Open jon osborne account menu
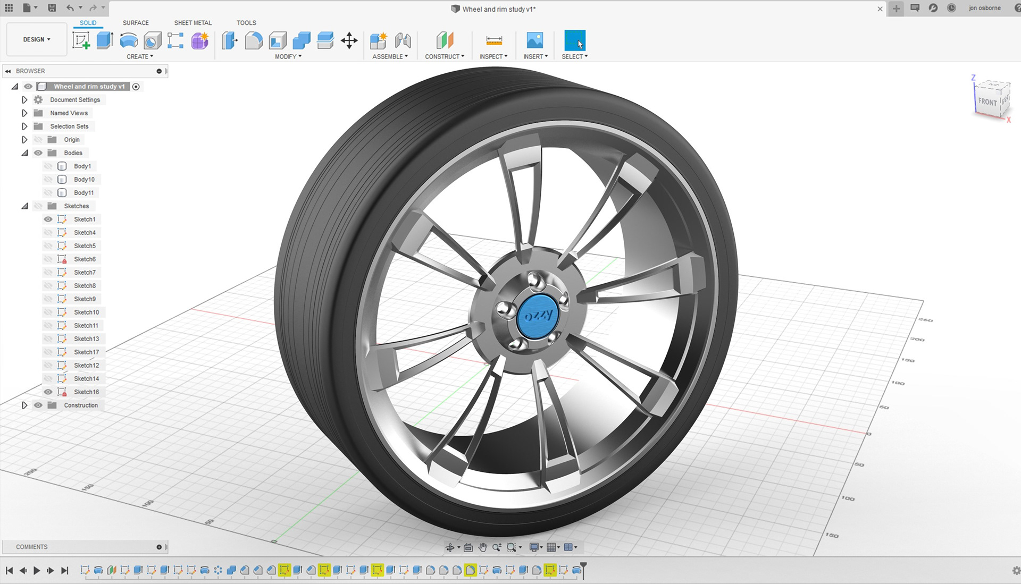The height and width of the screenshot is (584, 1021). pos(984,8)
